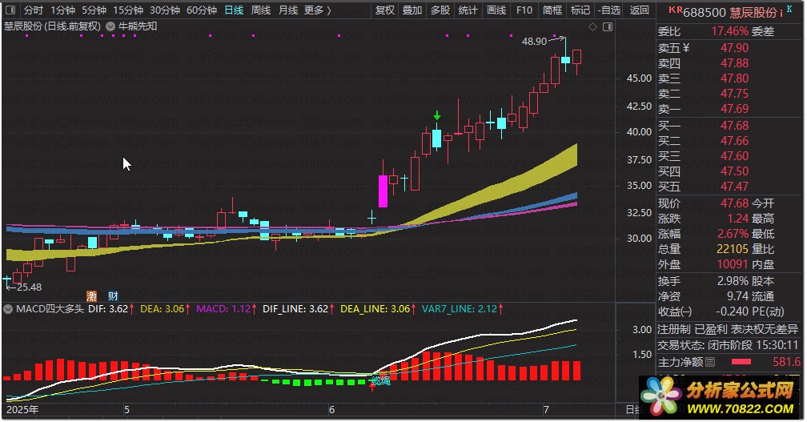Viewport: 807px width, 422px height.
Task: Open the 画线 drawing tools
Action: [496, 10]
